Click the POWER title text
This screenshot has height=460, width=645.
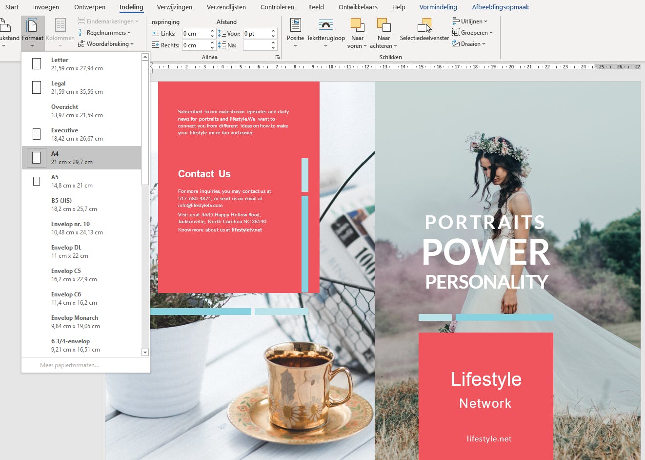[x=486, y=252]
